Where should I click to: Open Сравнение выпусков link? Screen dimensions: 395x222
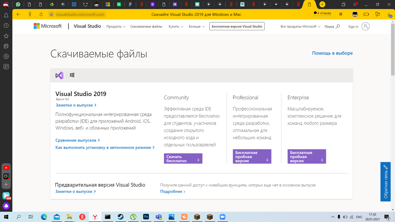point(76,140)
